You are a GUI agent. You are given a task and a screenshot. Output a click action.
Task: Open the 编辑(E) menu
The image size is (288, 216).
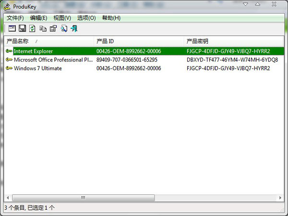pos(38,18)
